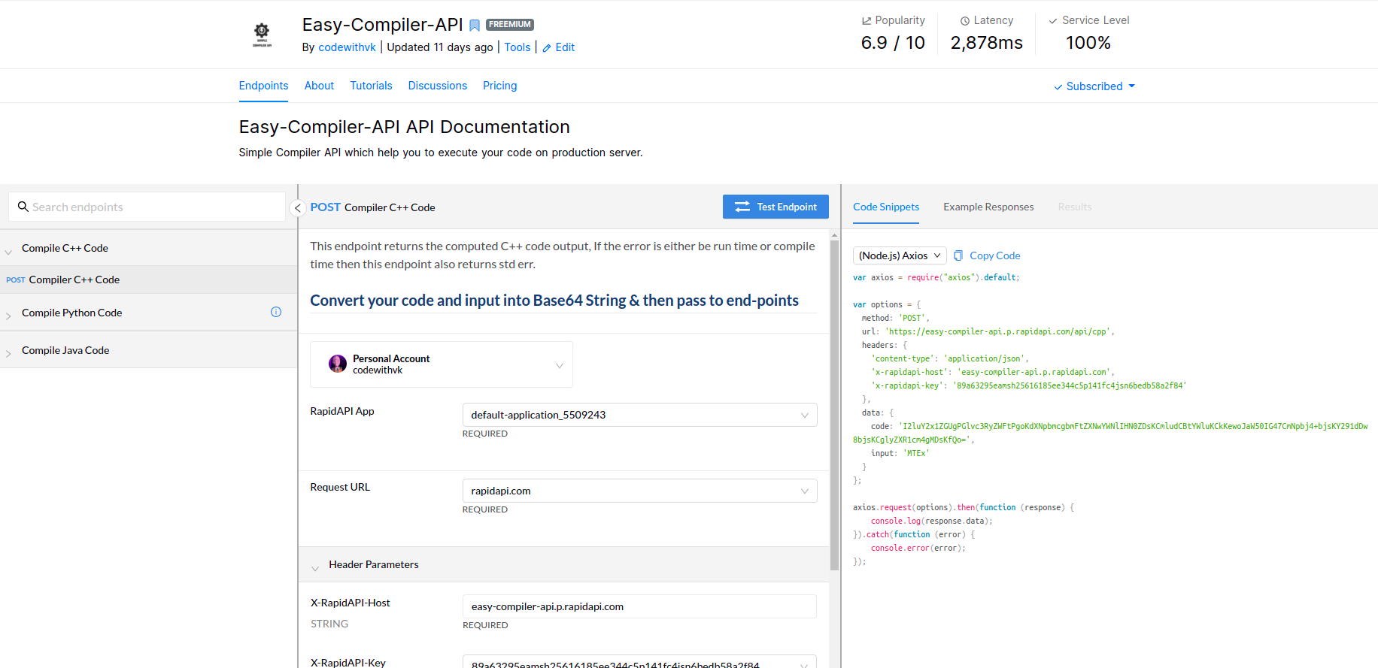Click the Search endpoints field

click(x=147, y=207)
